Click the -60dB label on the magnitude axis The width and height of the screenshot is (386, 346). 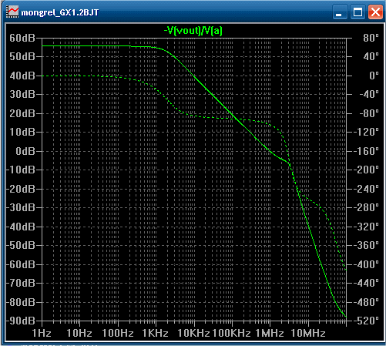[x=21, y=264]
